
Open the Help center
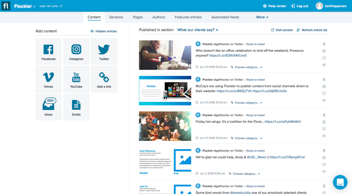point(275,6)
